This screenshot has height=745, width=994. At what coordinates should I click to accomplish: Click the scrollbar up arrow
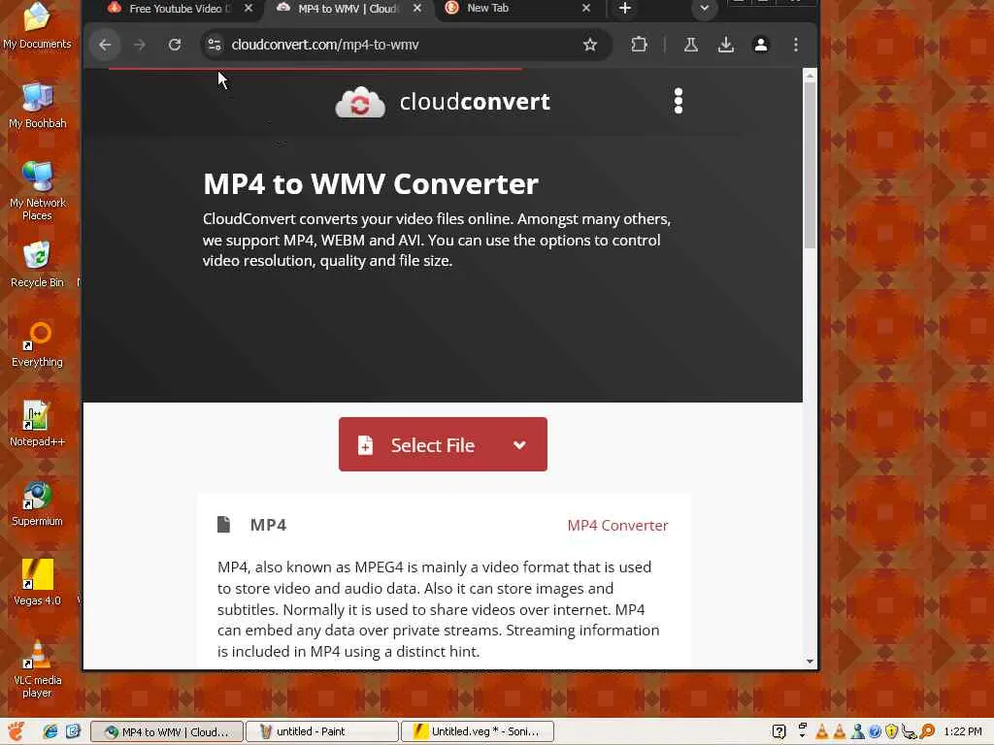click(810, 76)
